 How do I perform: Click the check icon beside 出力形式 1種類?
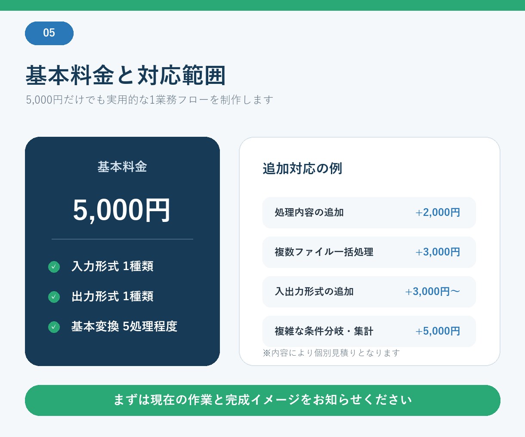(54, 297)
